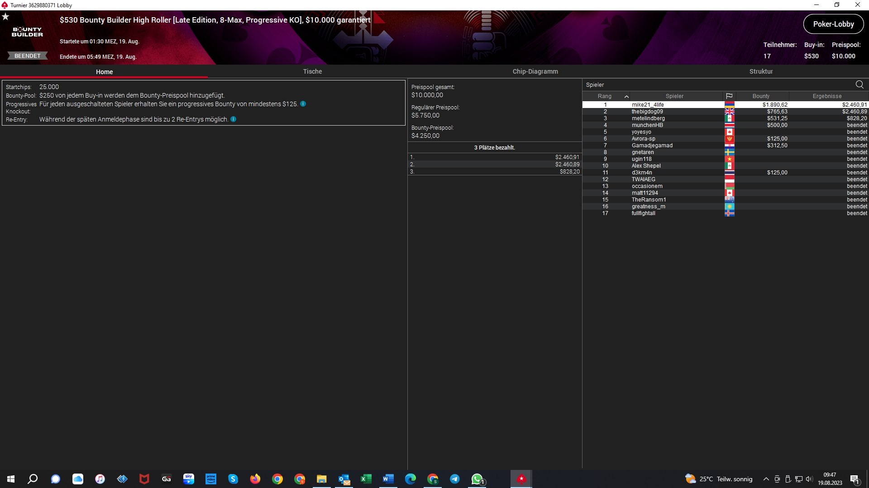Open WhatsApp from the taskbar
This screenshot has width=869, height=488.
click(x=477, y=479)
